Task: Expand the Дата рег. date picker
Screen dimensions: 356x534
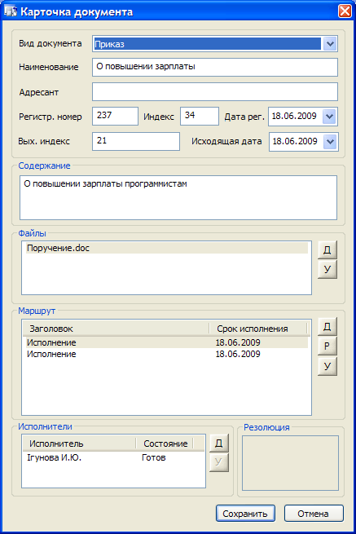Action: tap(329, 117)
